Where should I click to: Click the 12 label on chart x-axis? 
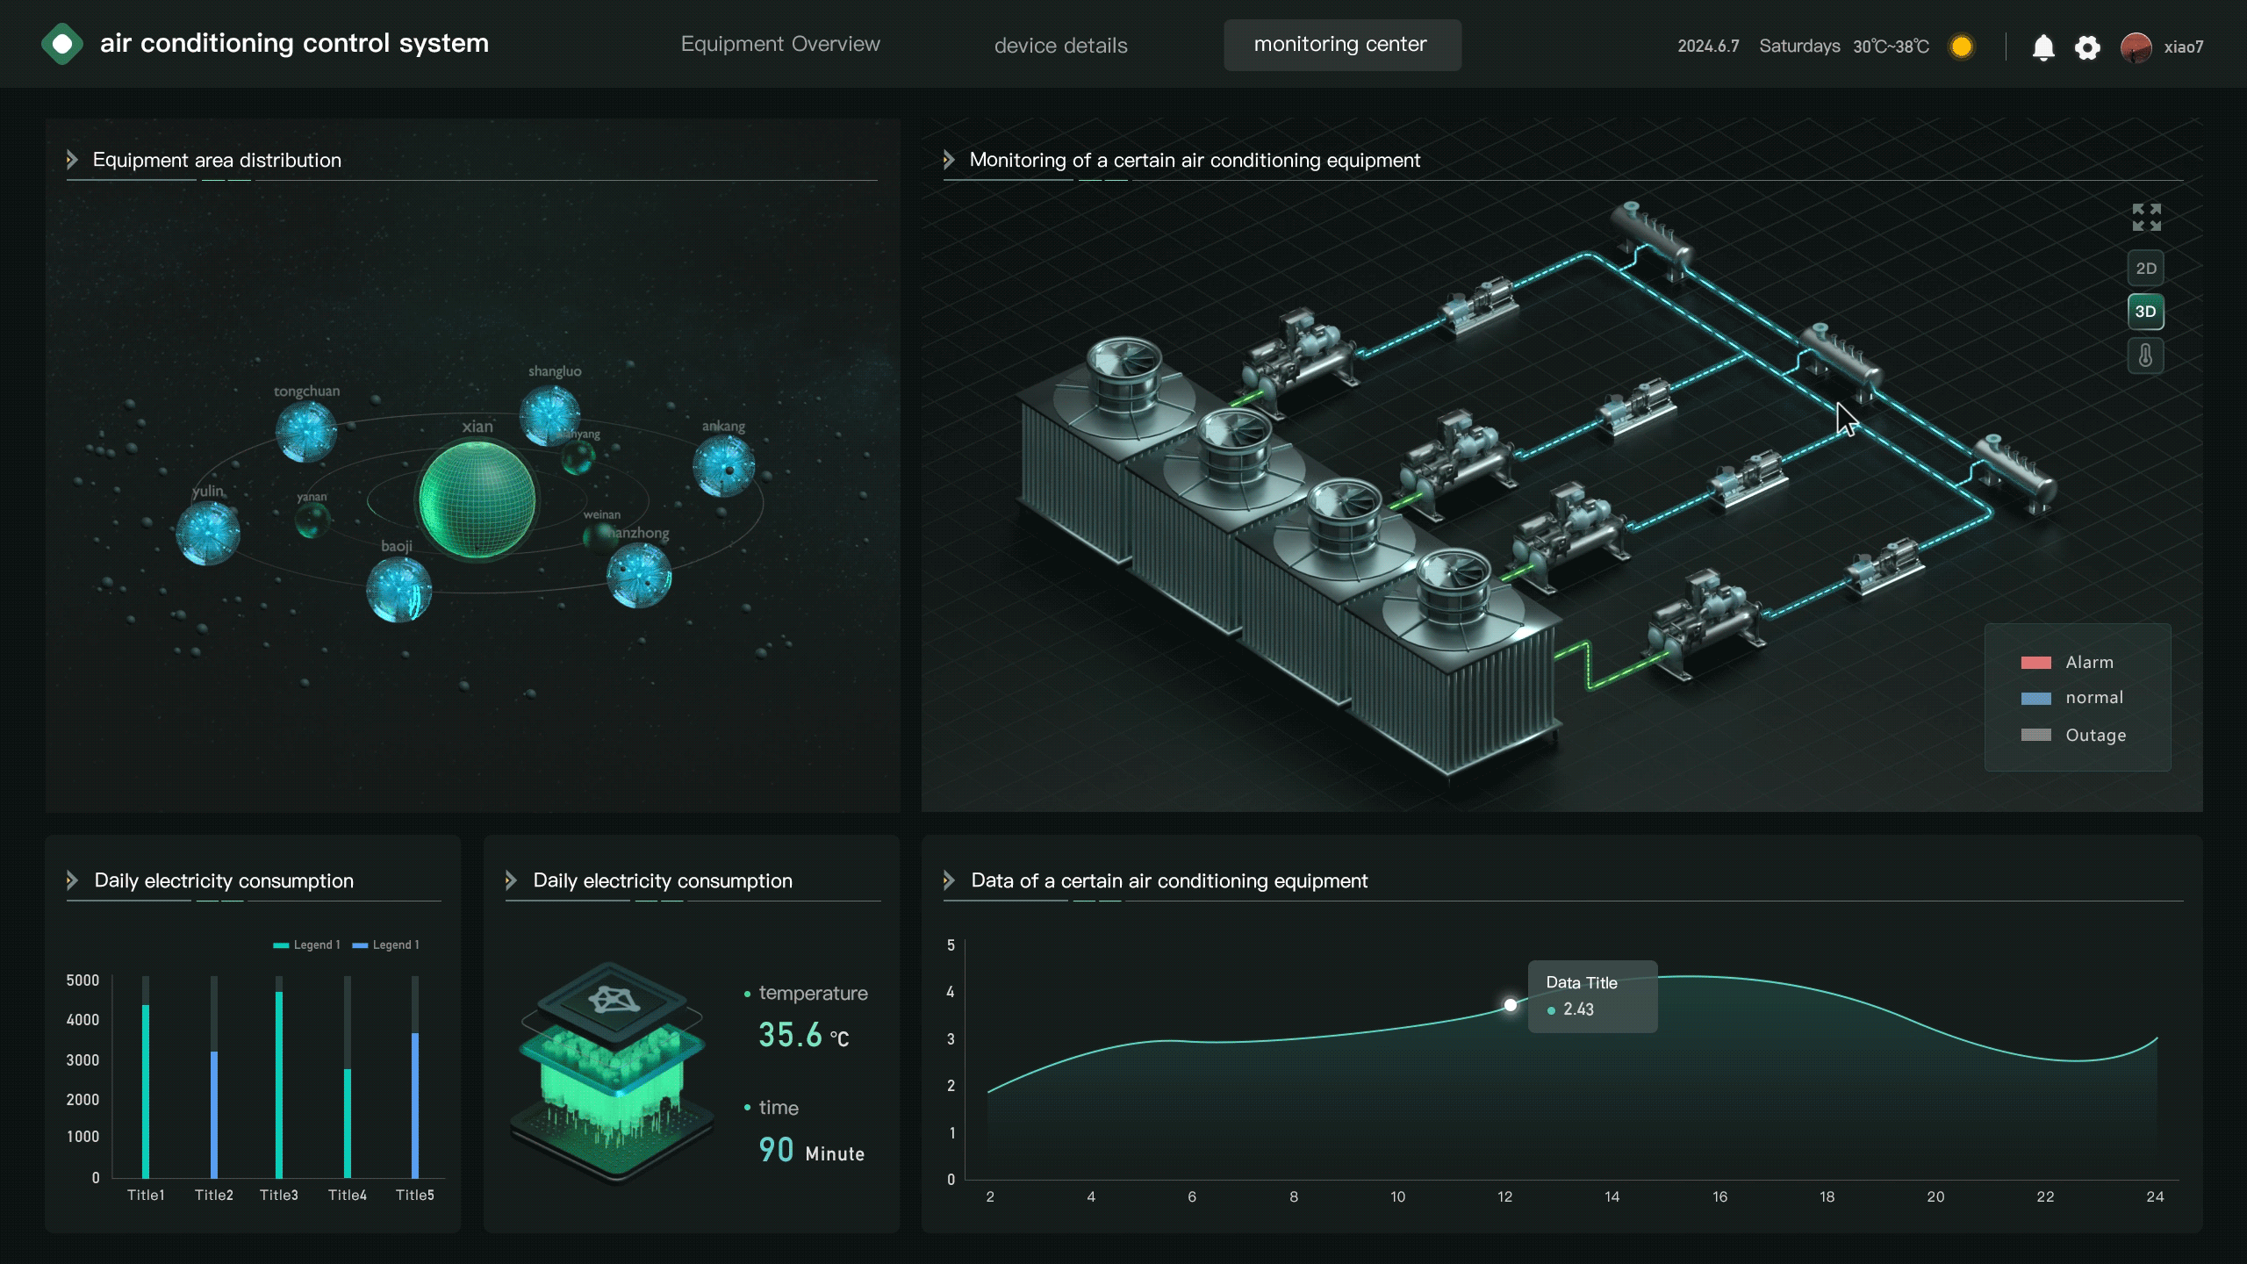pyautogui.click(x=1504, y=1197)
